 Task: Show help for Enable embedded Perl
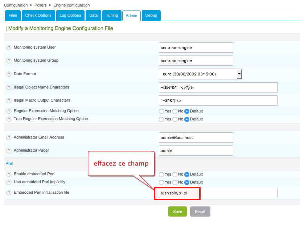9,174
